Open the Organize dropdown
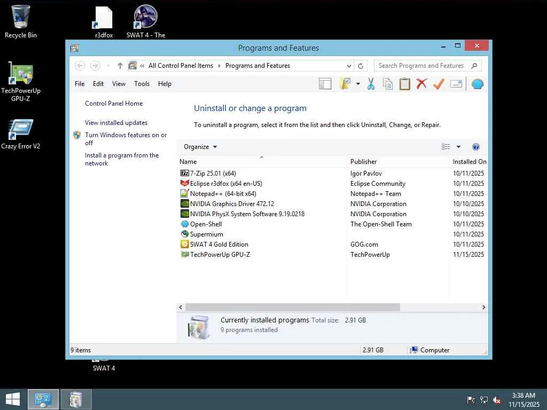This screenshot has width=547, height=410. (x=200, y=147)
